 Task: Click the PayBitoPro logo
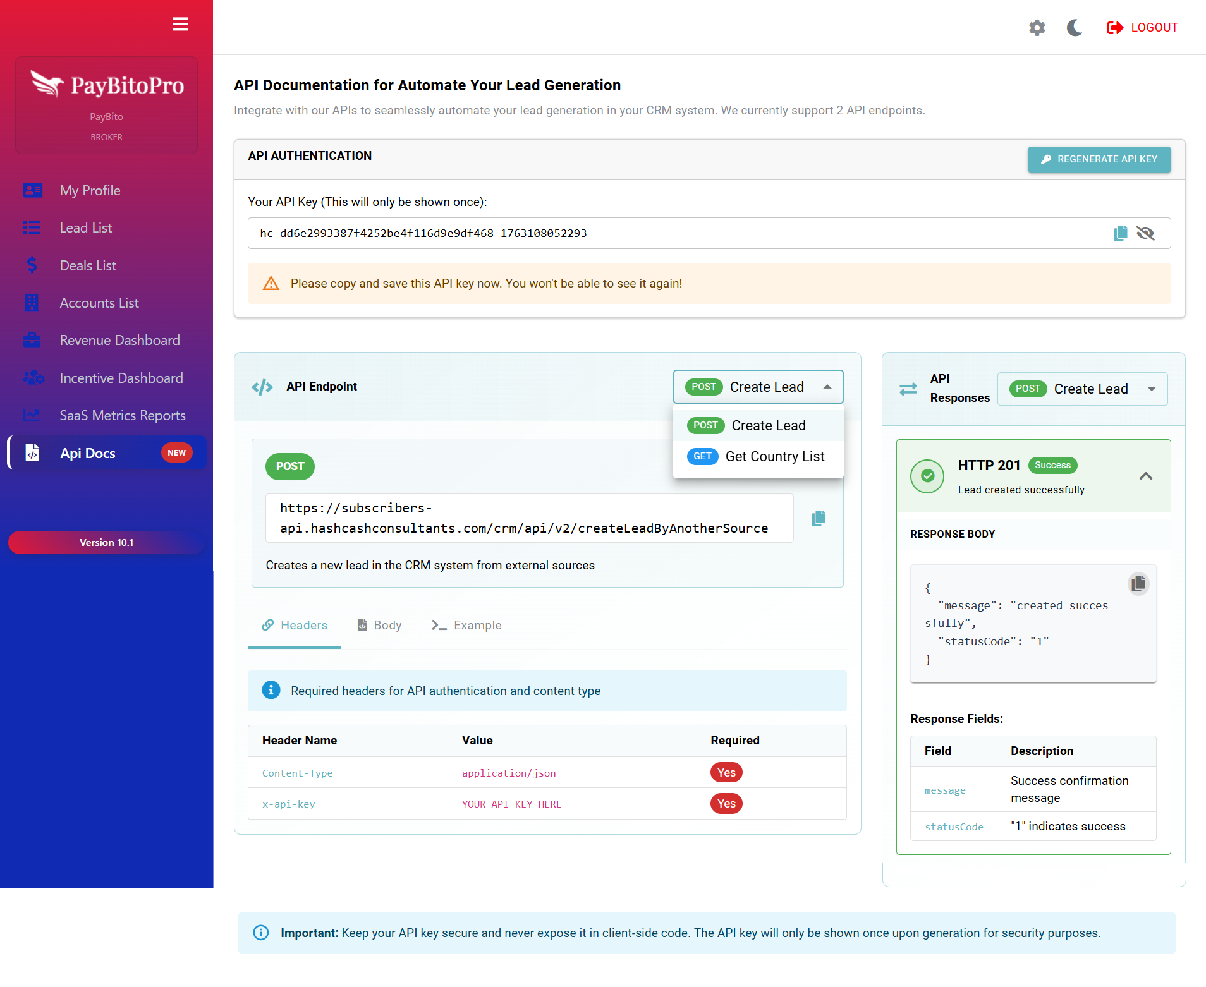(107, 85)
